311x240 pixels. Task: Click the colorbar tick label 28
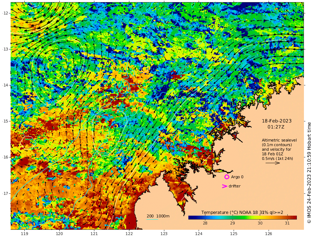tap(205, 223)
